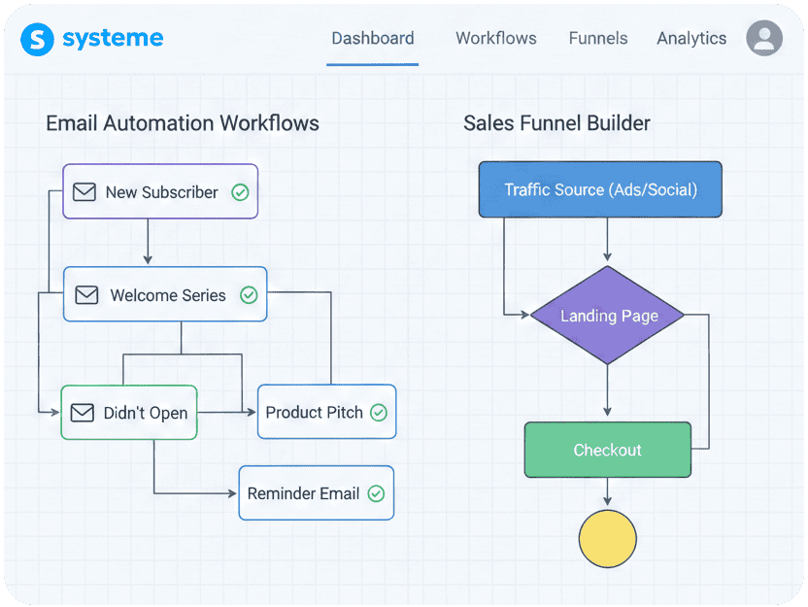Image resolution: width=808 pixels, height=607 pixels.
Task: Click the green check on New Subscriber
Action: [240, 192]
